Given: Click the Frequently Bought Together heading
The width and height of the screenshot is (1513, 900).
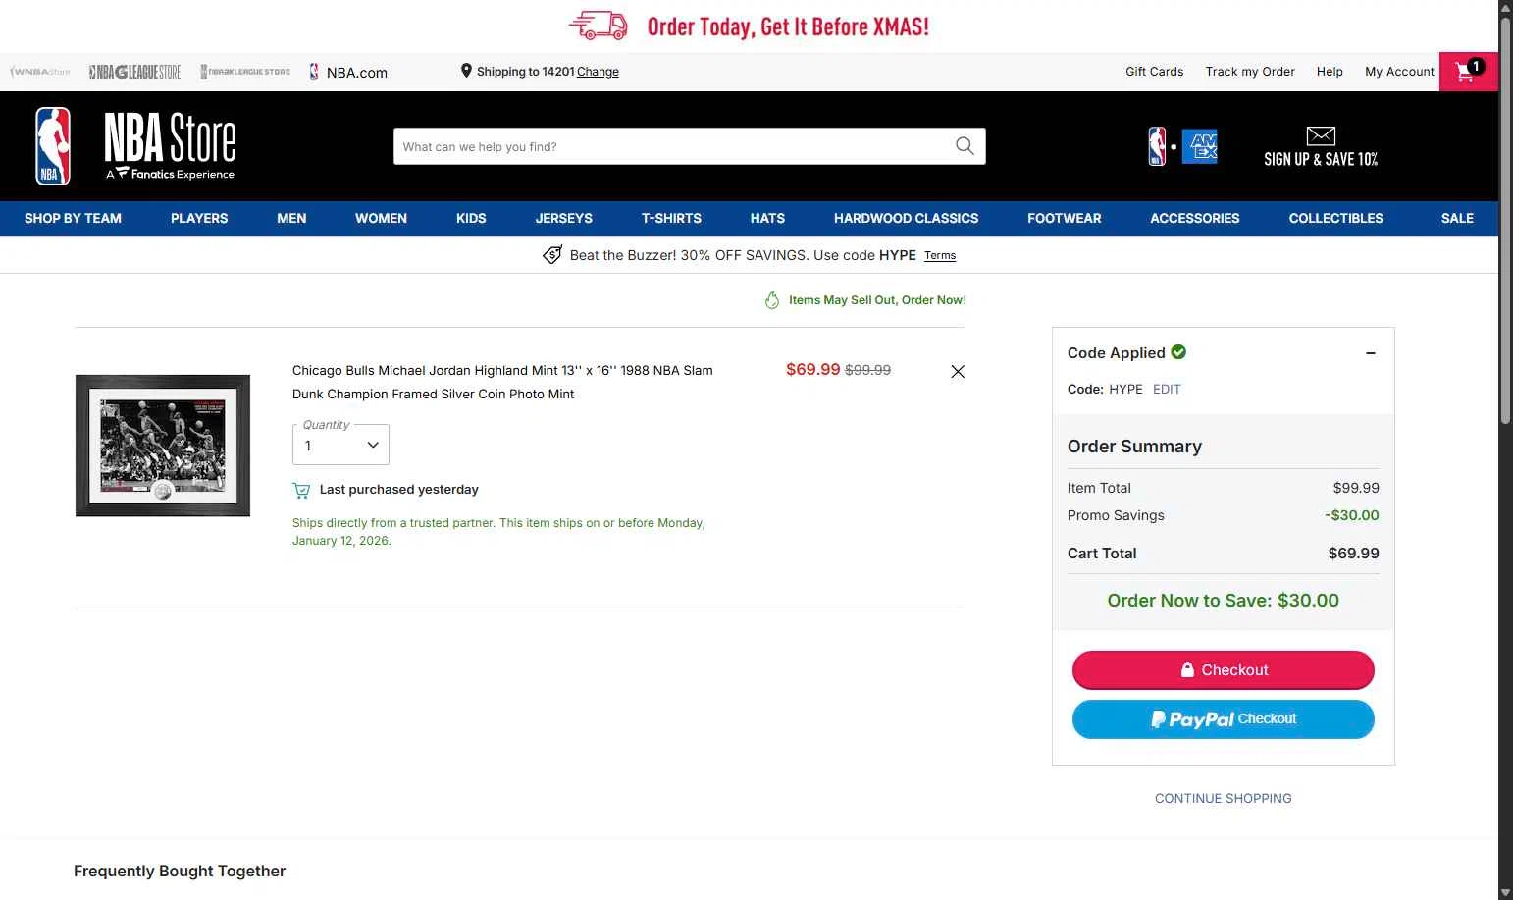Looking at the screenshot, I should [x=180, y=871].
